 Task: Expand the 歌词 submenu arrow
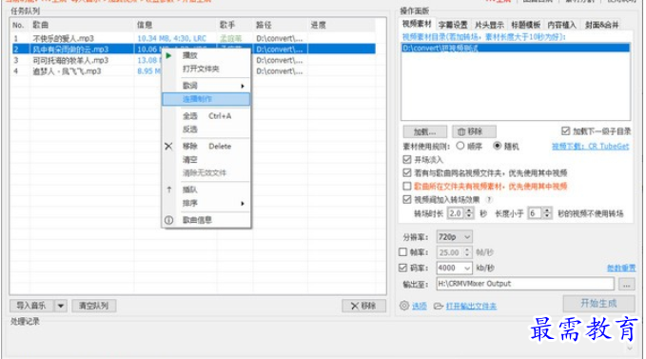coord(243,86)
